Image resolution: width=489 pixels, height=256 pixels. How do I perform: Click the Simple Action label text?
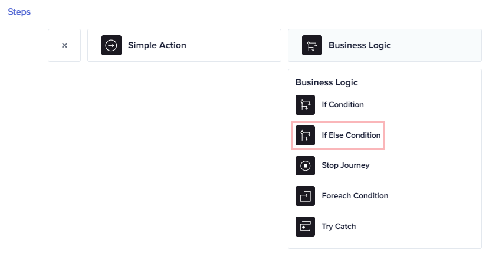coord(157,45)
